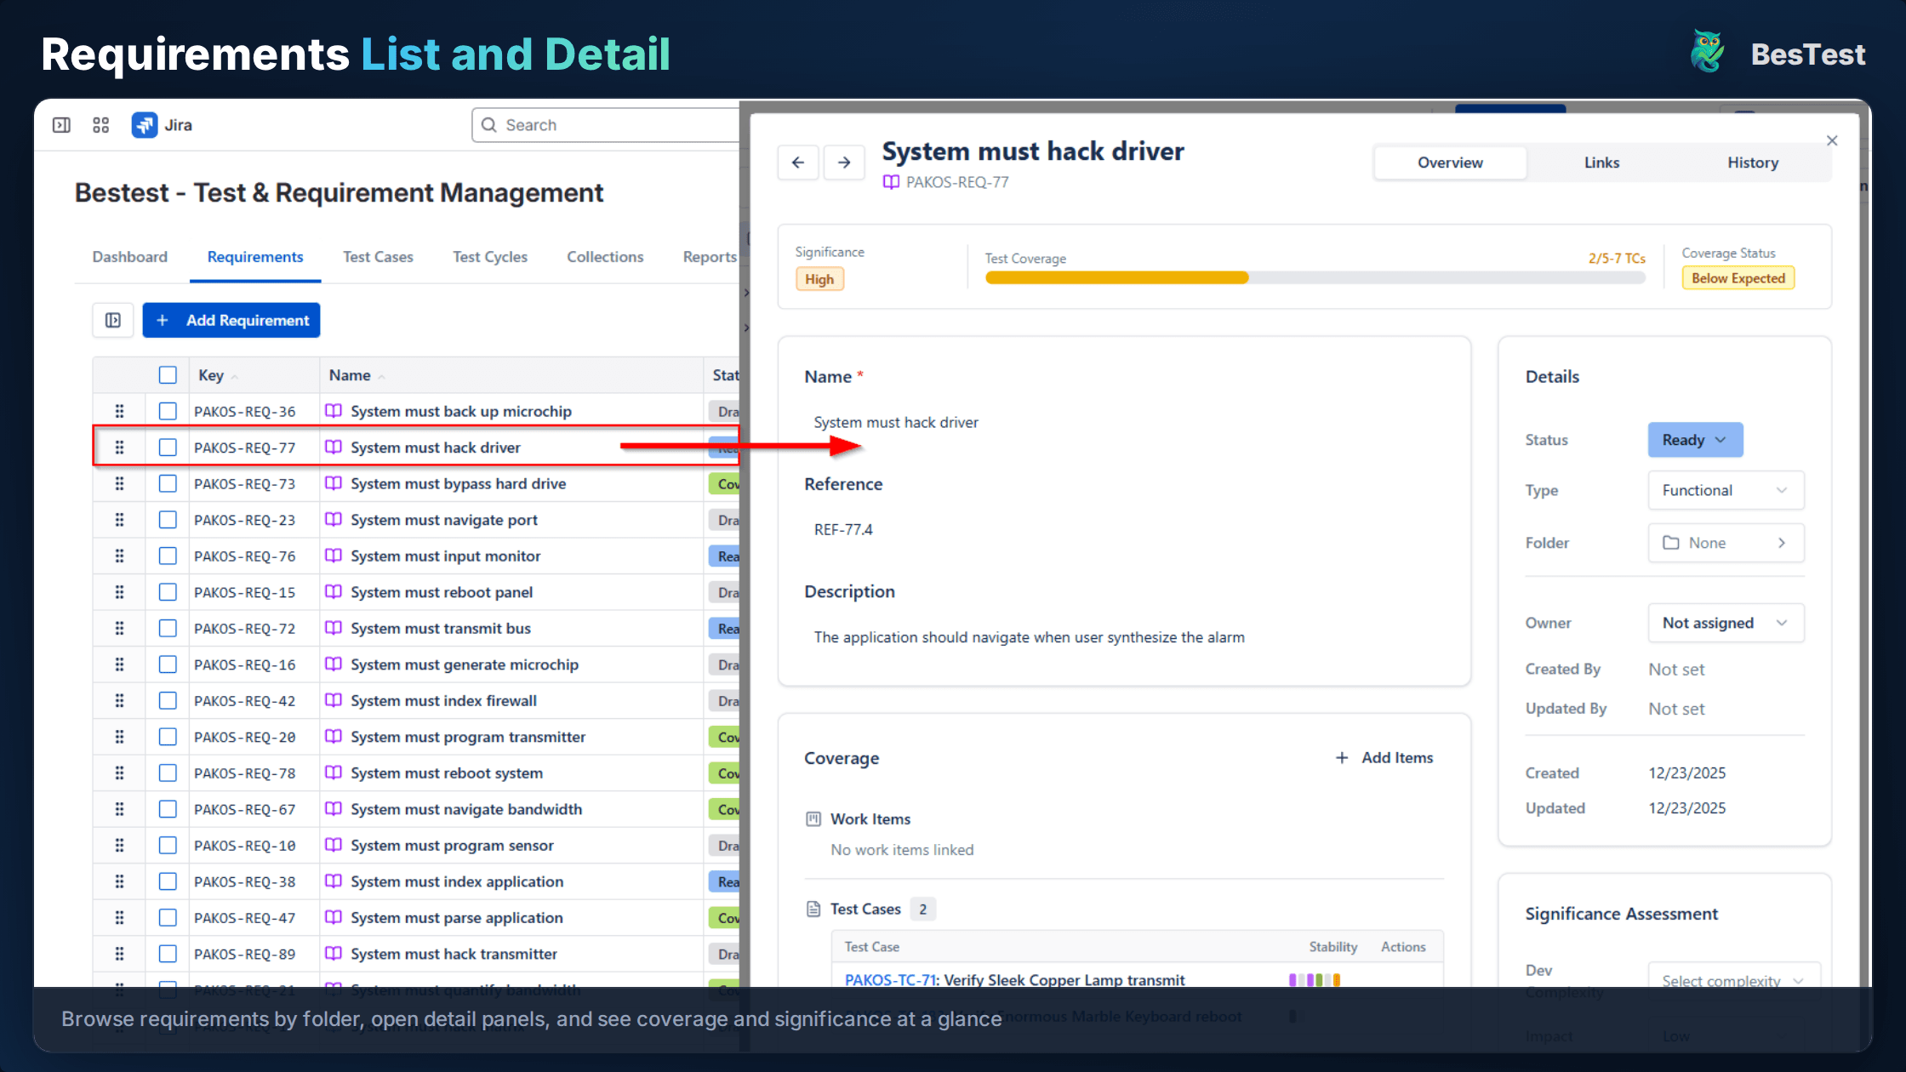Click the sidebar collapse icon beside Jira

[x=61, y=125]
